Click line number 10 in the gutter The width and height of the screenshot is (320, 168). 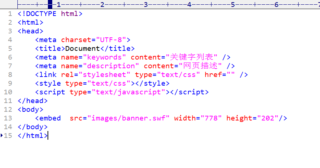point(8,92)
